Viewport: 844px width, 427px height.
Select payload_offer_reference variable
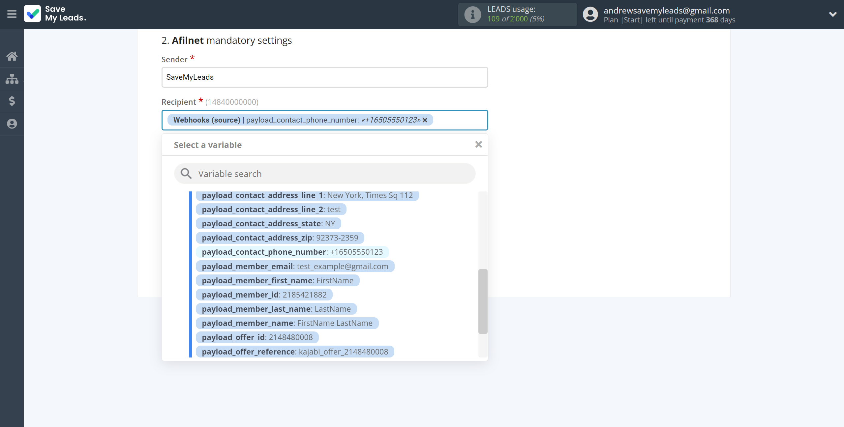(295, 352)
